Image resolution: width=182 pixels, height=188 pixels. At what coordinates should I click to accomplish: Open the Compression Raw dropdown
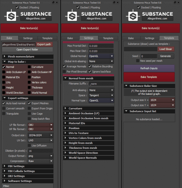(40, 161)
